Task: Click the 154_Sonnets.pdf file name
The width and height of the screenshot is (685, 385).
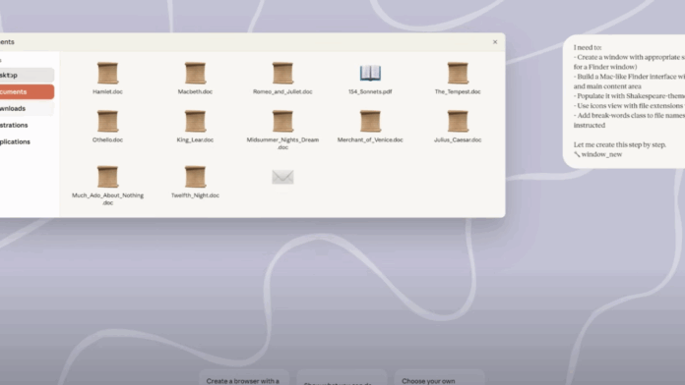Action: coord(370,91)
